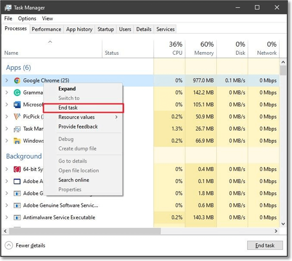Image resolution: width=292 pixels, height=261 pixels.
Task: Switch to the Performance tab
Action: (46, 29)
